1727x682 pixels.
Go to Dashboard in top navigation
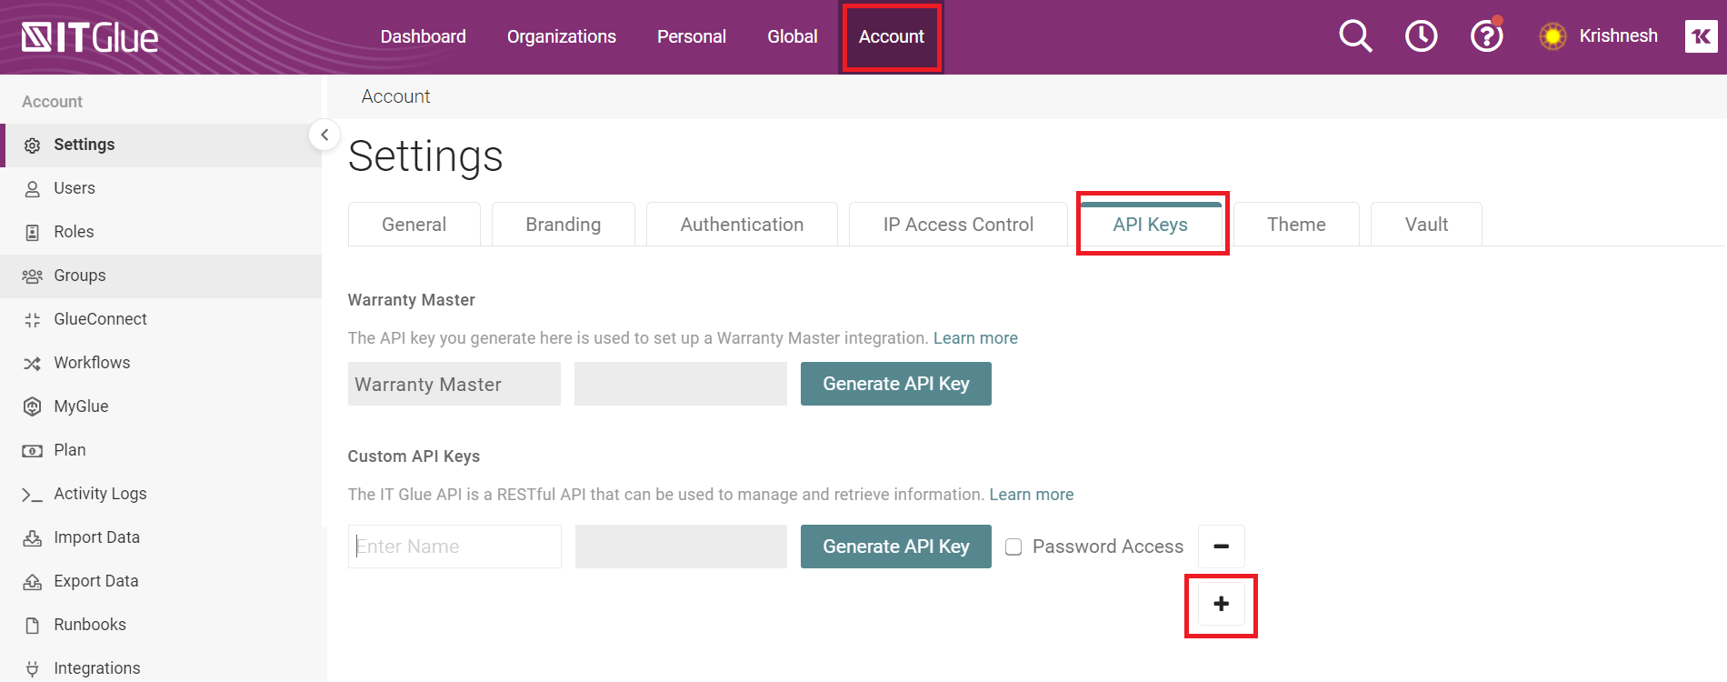423,36
